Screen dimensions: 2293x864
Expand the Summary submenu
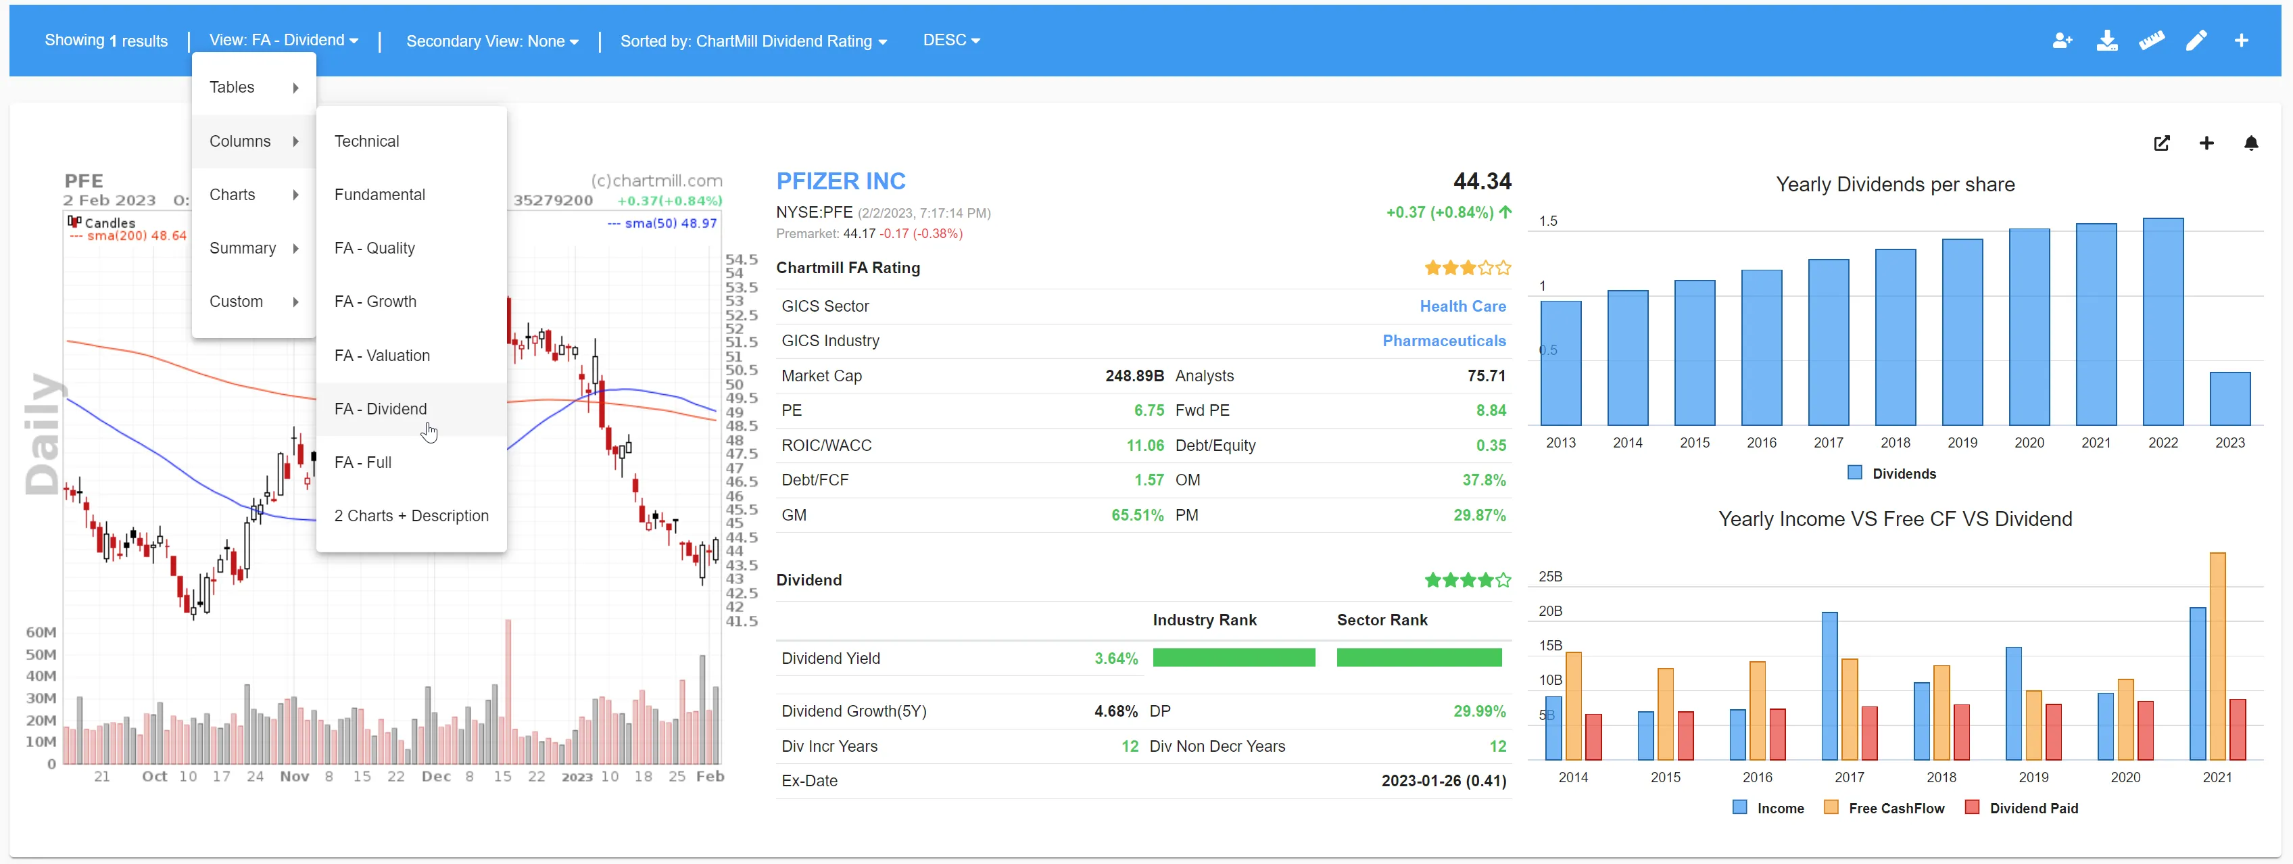pyautogui.click(x=254, y=248)
